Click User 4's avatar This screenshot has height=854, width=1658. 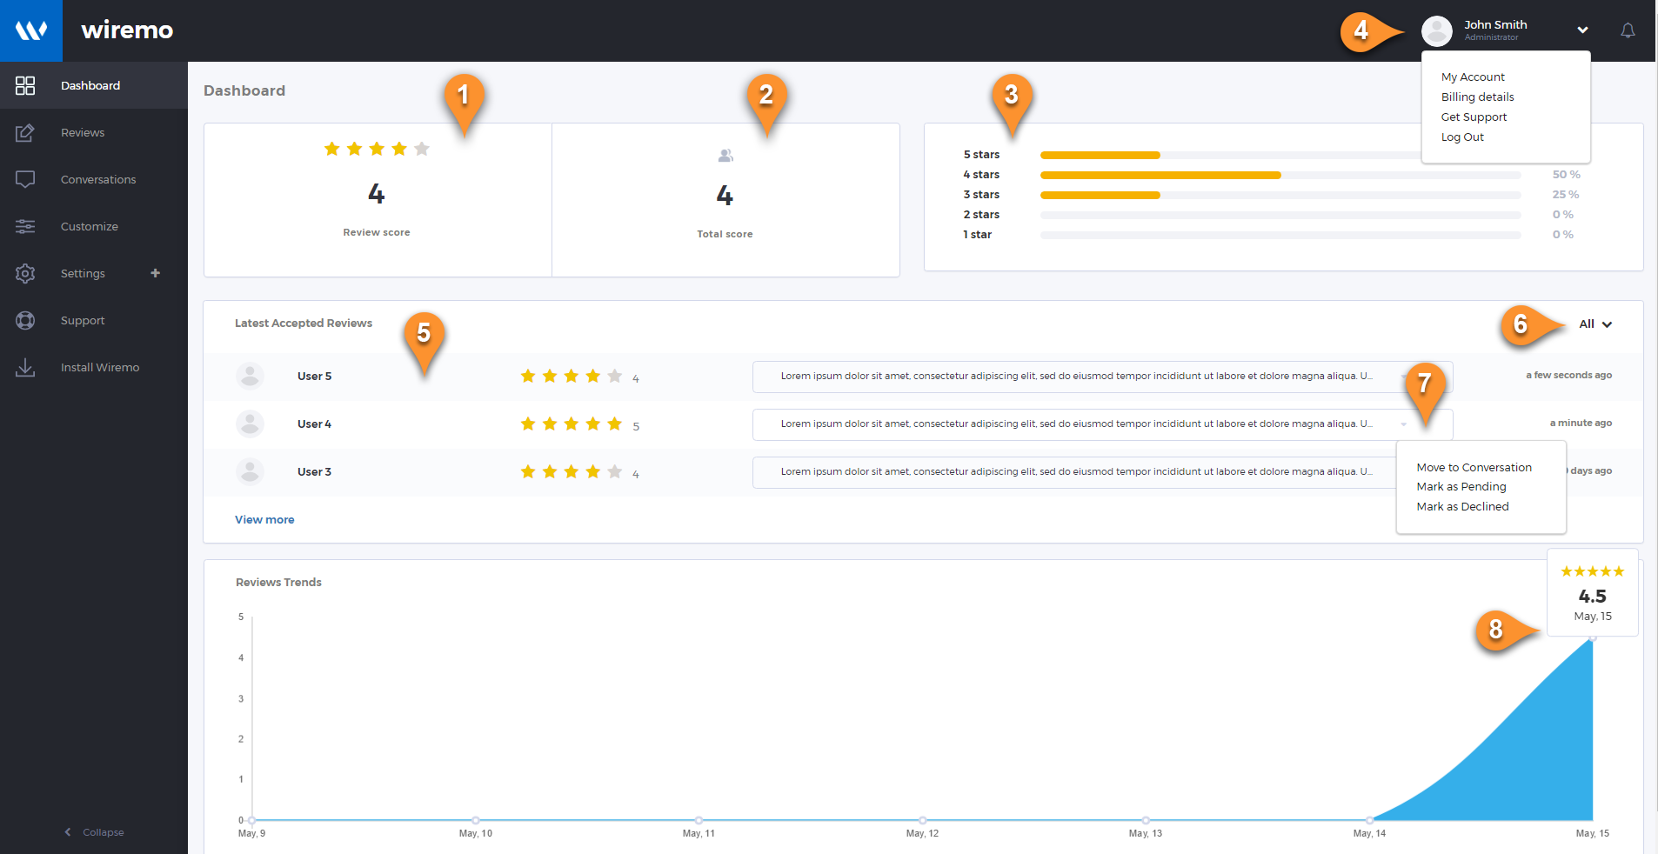tap(250, 424)
